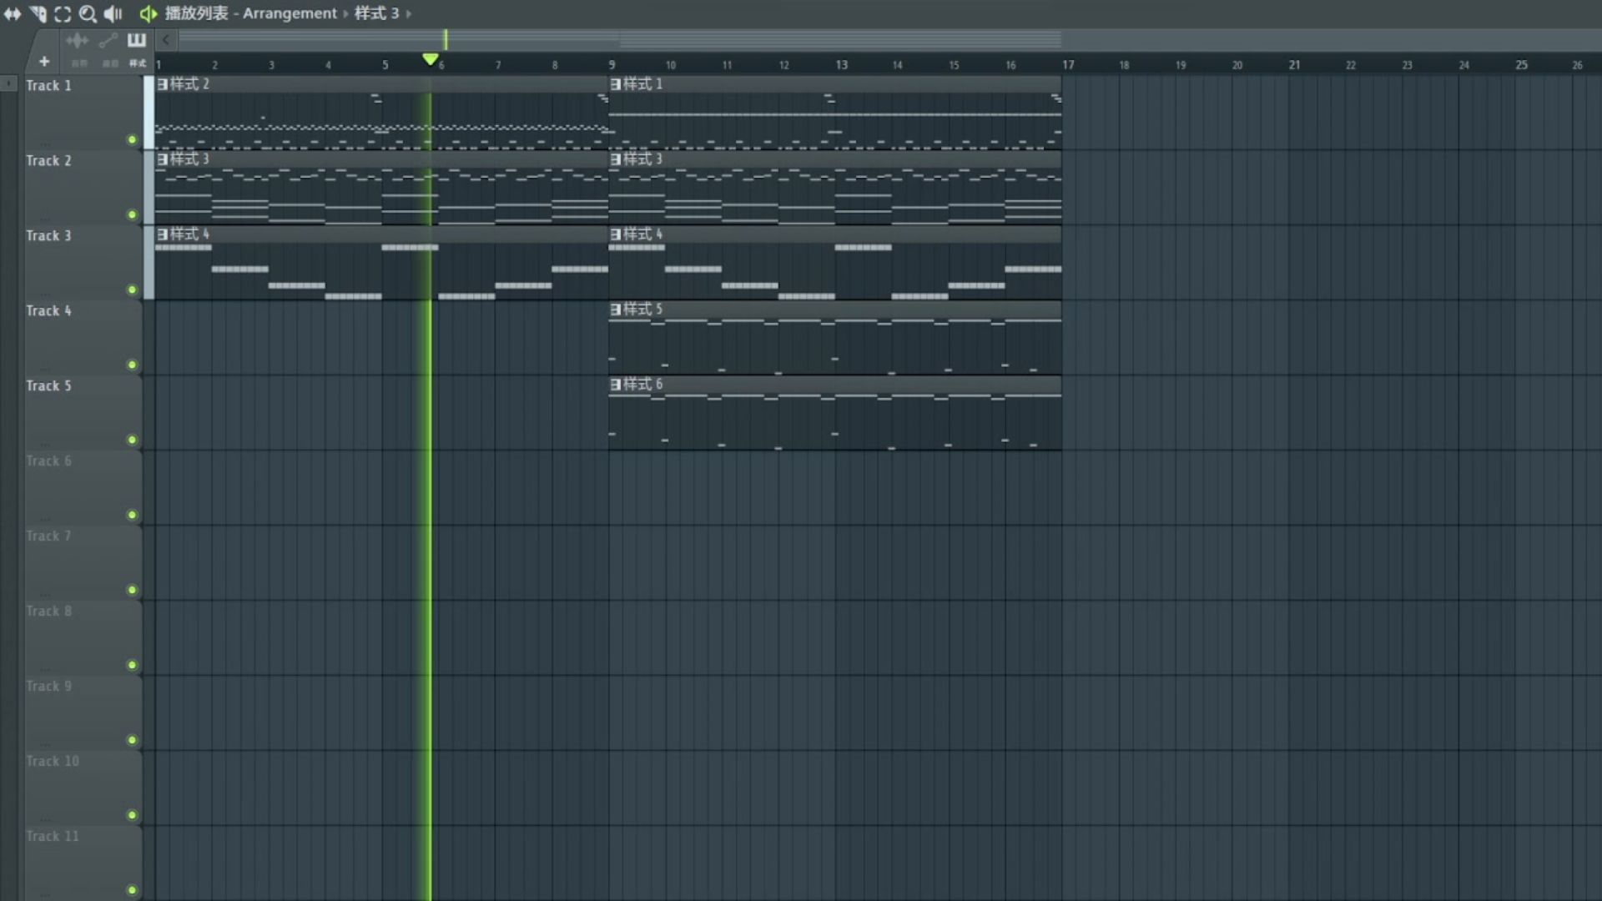The image size is (1602, 901).
Task: Mute Track 1 with its green switch
Action: coord(132,139)
